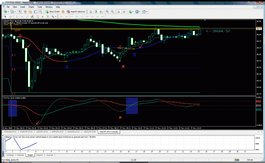Open the View menu

click(15, 7)
